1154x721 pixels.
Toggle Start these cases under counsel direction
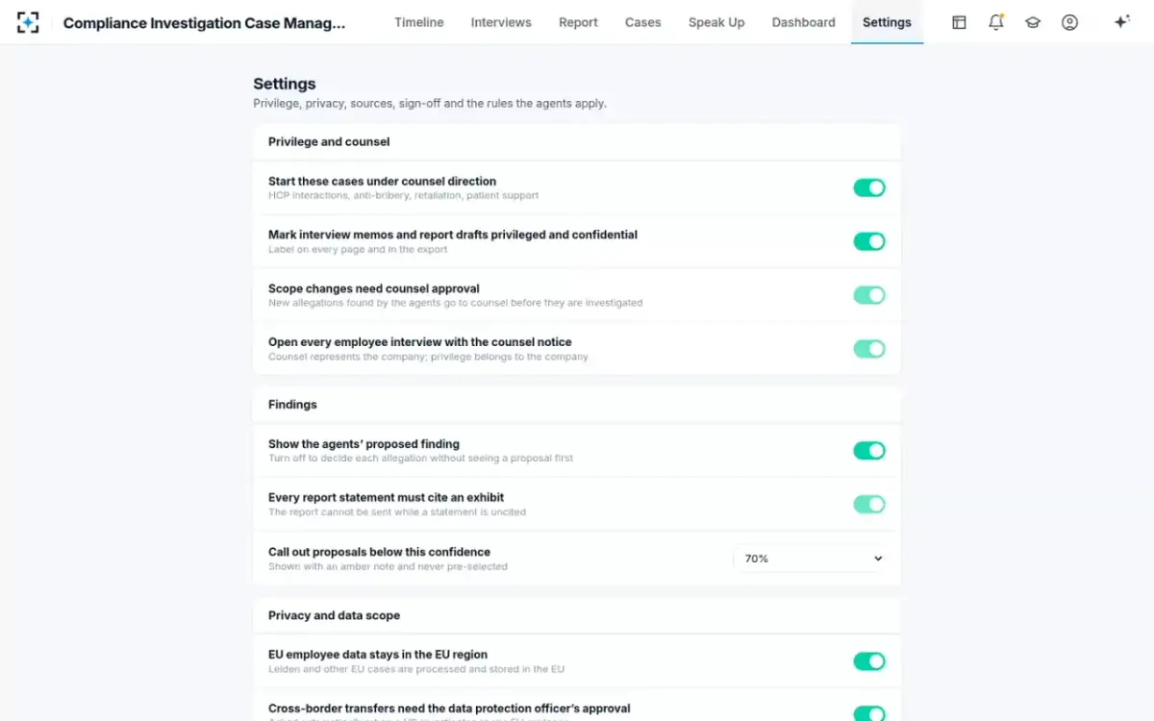pyautogui.click(x=869, y=187)
